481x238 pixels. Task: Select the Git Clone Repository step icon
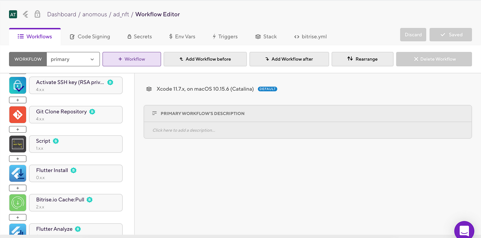[18, 115]
